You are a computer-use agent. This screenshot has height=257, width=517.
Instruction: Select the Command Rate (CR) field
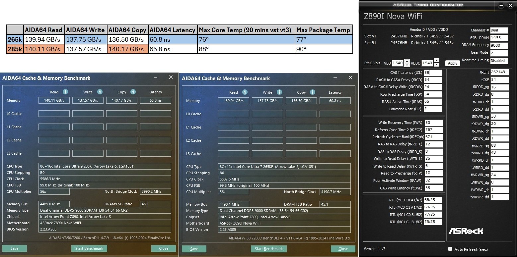pos(433,109)
